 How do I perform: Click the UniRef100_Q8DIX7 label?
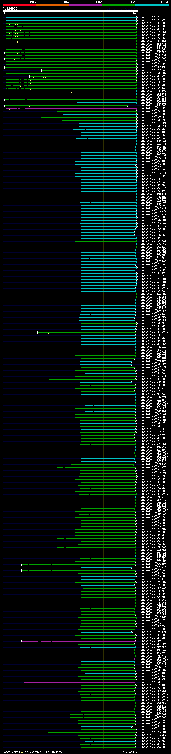coord(153,138)
